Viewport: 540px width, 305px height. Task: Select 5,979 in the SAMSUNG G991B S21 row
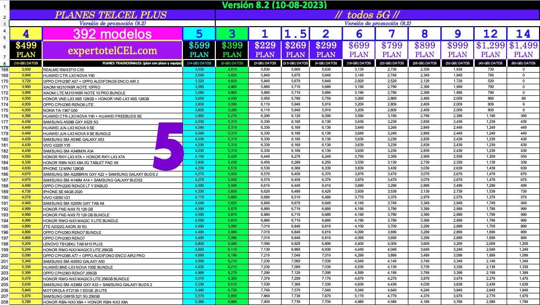click(26, 296)
